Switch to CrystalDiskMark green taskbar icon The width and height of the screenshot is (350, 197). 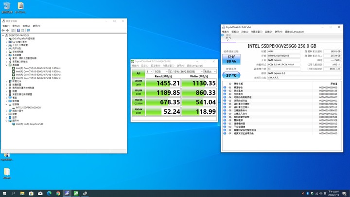(76, 193)
